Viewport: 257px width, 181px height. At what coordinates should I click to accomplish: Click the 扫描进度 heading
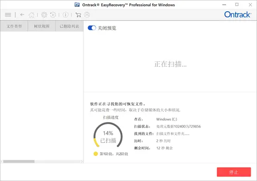pos(110,117)
